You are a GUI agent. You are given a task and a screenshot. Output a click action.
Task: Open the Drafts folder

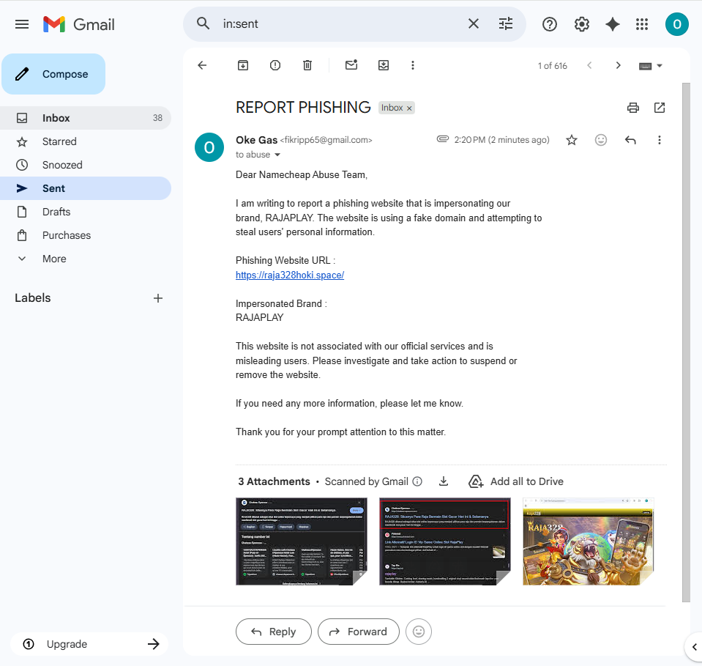pyautogui.click(x=85, y=212)
